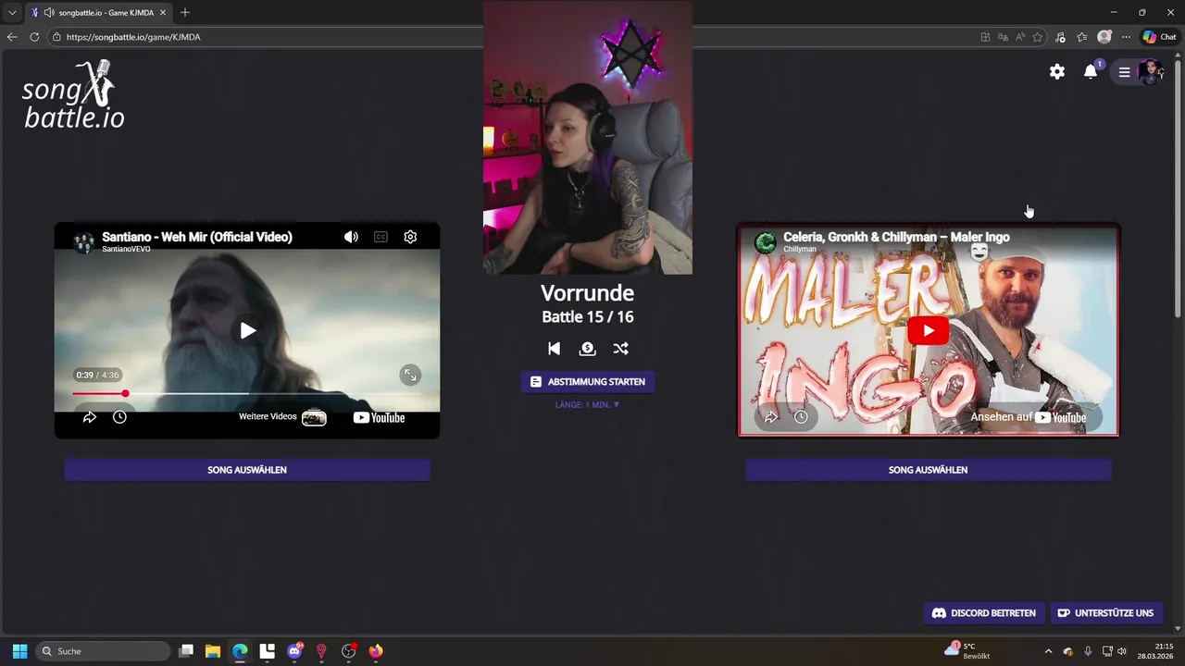
Task: Open Edge settings and more menu
Action: 1126,37
